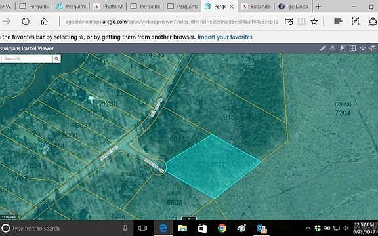The width and height of the screenshot is (378, 236).
Task: Click the Cortana circle on the taskbar
Action: [6, 228]
